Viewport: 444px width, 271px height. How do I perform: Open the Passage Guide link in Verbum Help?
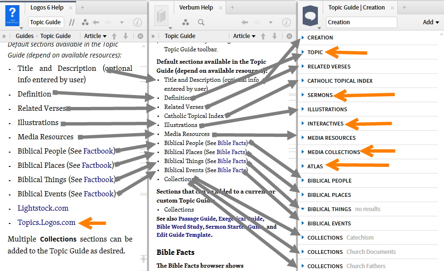(x=197, y=219)
